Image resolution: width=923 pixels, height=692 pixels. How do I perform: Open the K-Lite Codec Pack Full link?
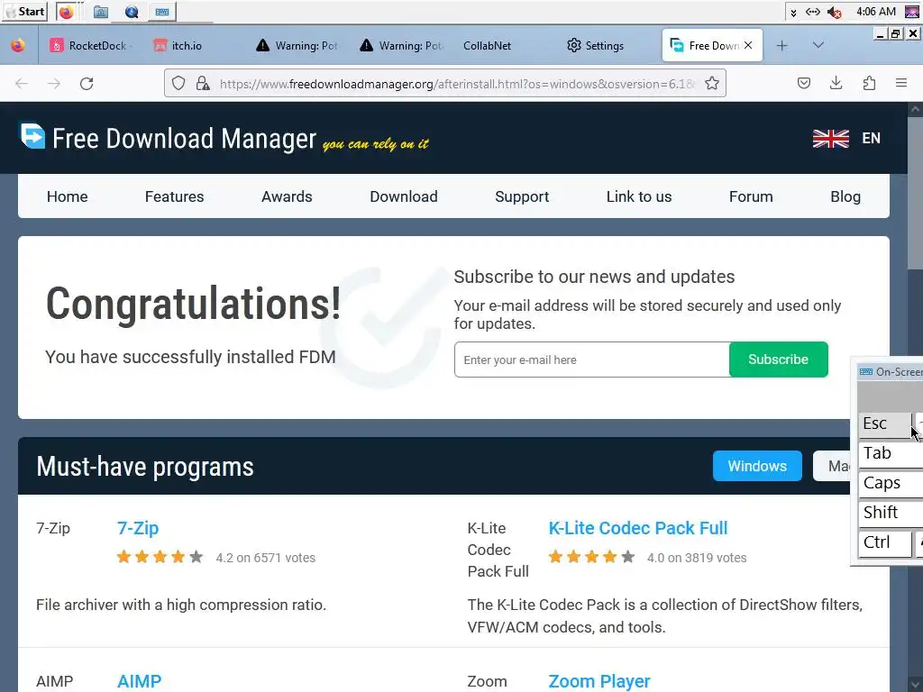coord(638,528)
